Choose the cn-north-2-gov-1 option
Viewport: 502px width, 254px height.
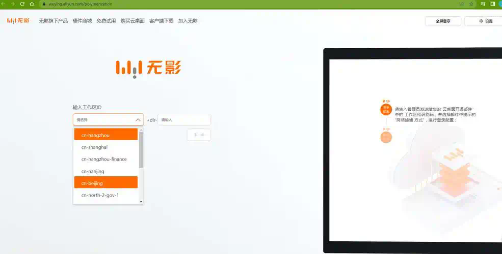[x=106, y=195]
